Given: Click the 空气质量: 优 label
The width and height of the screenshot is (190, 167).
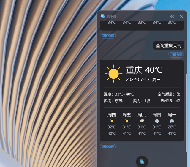Looking at the screenshot, I should pyautogui.click(x=169, y=94).
